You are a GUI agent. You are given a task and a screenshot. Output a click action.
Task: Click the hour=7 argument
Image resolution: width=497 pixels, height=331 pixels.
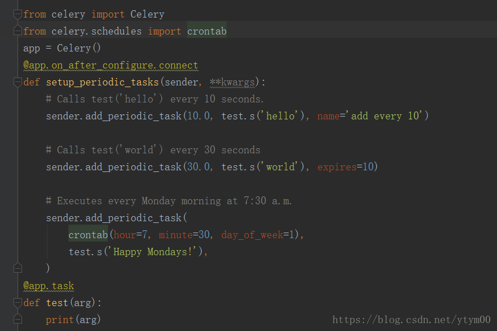[x=131, y=235]
